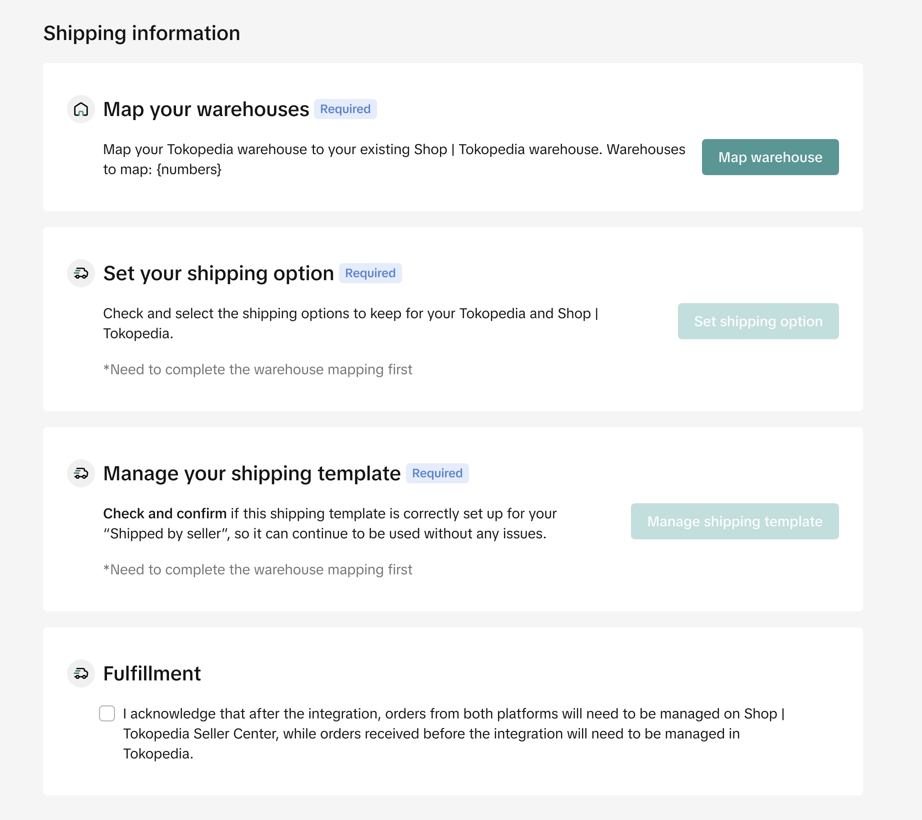Click the warehouse mapping note under shipping template
This screenshot has width=922, height=820.
[x=257, y=569]
